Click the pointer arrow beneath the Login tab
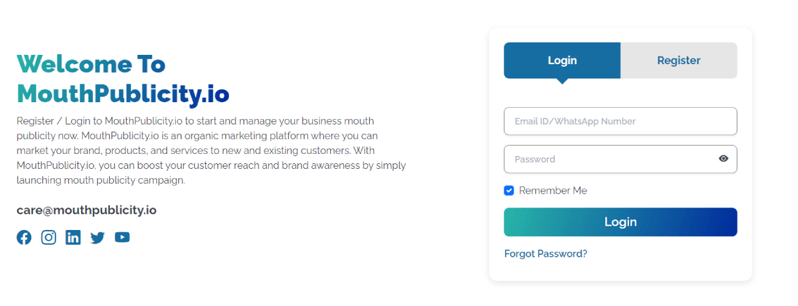The height and width of the screenshot is (306, 798). pyautogui.click(x=562, y=81)
